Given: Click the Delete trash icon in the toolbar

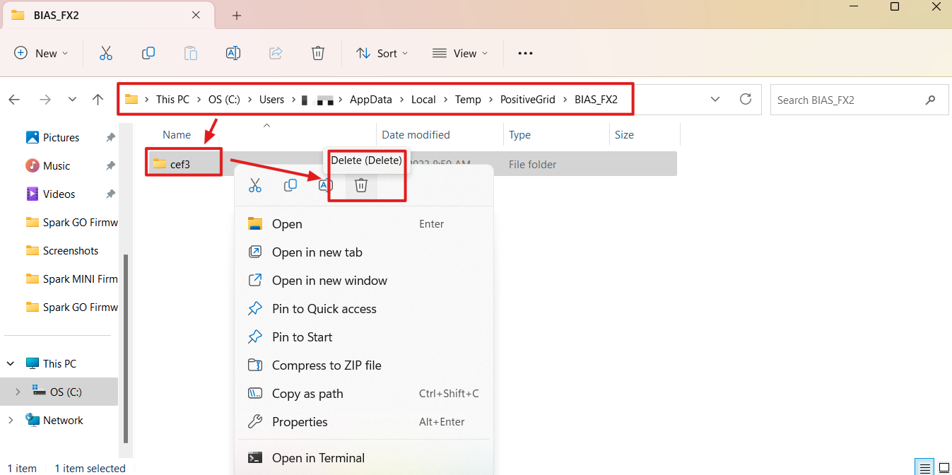Looking at the screenshot, I should 318,53.
